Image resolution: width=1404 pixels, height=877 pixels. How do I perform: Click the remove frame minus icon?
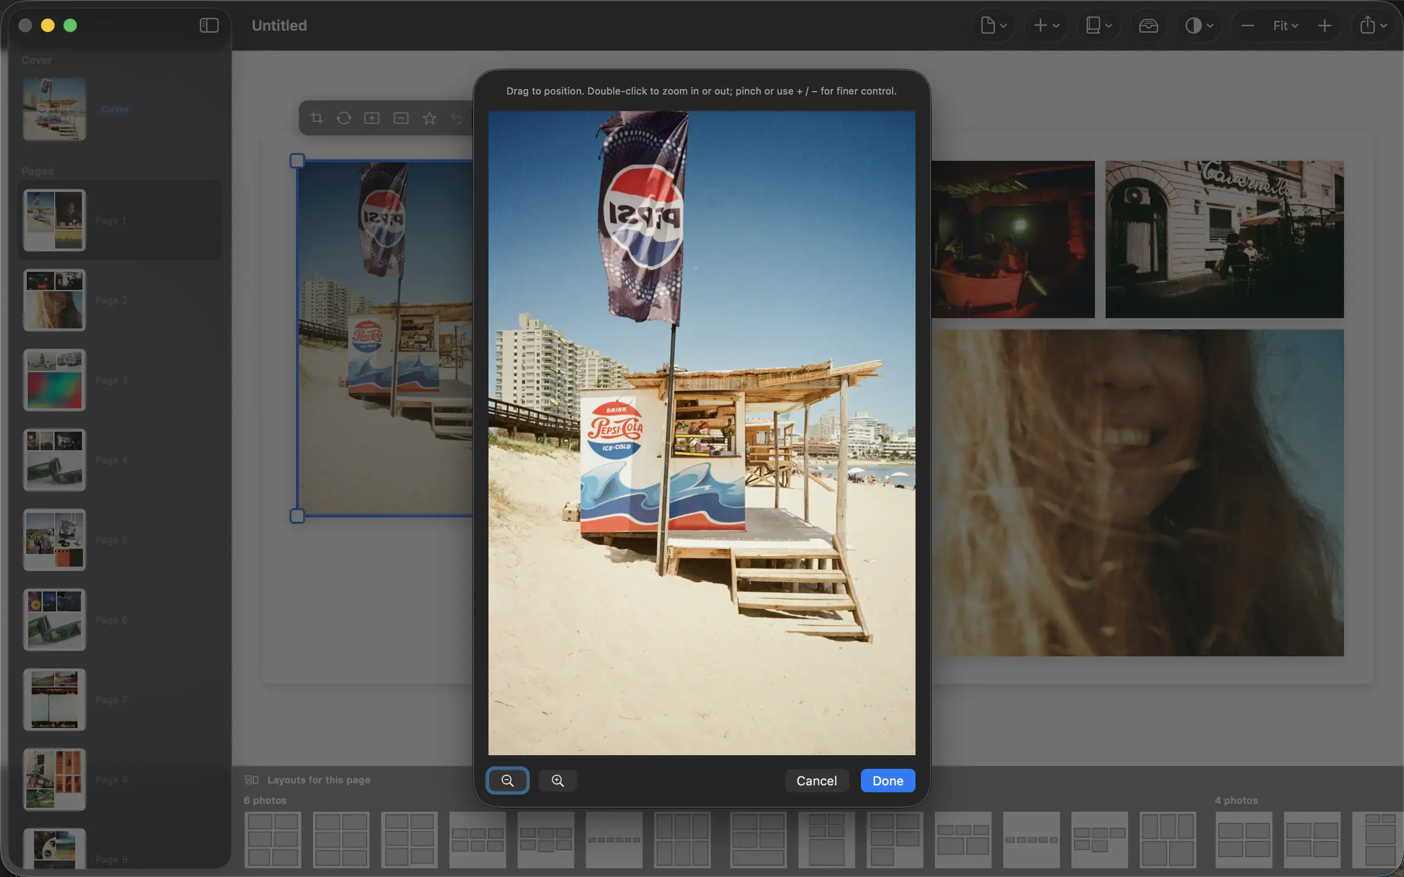point(401,118)
